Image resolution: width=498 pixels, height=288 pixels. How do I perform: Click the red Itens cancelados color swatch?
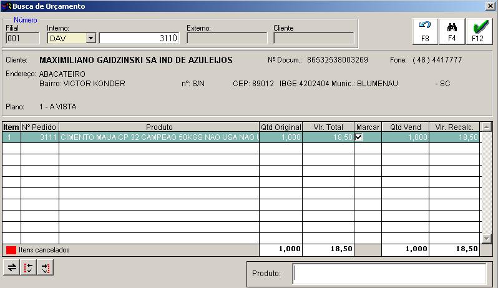point(11,250)
